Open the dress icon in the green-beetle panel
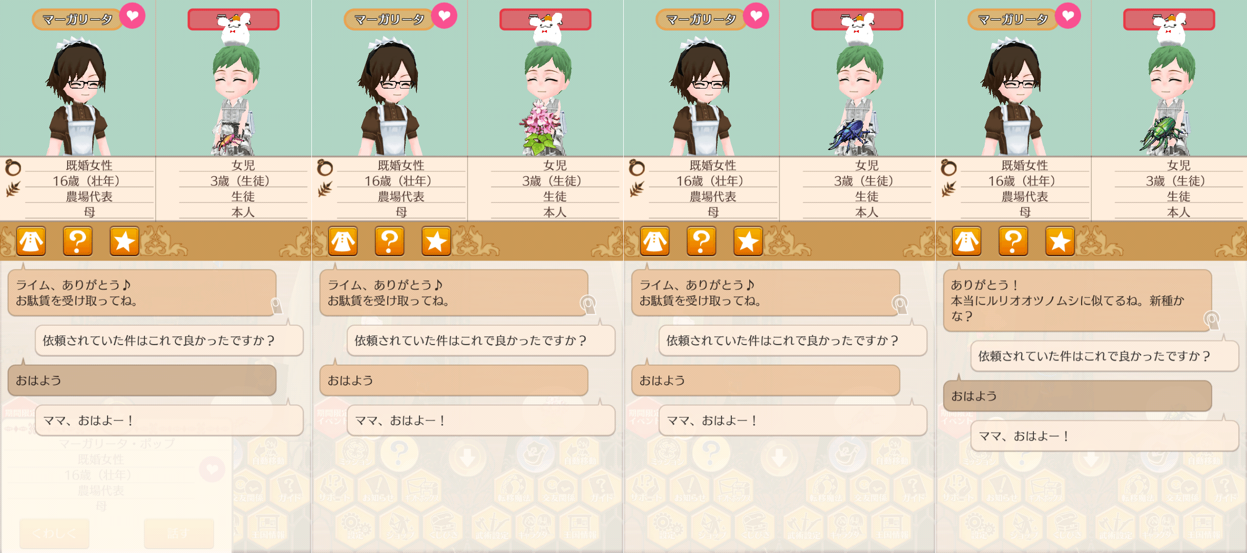 click(966, 241)
